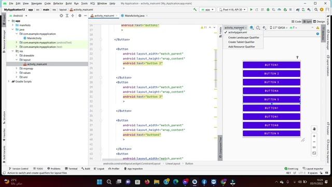This screenshot has height=187, width=332.
Task: Open the Build menu
Action: click(68, 4)
